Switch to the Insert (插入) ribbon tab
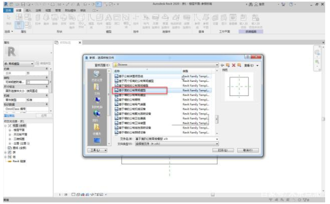Screen dimensions: 330x204 [28, 10]
